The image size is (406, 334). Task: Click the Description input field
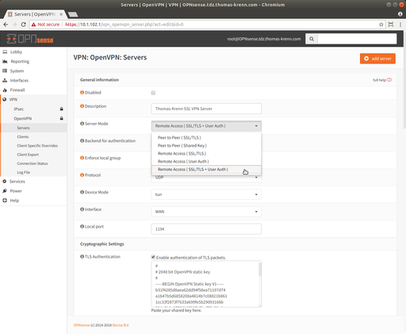[x=206, y=109]
